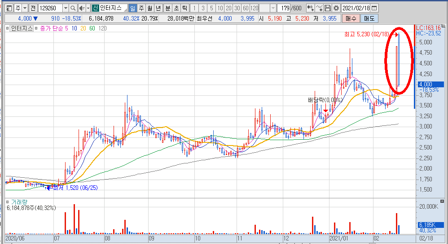
Task: Expand the minute interval dropdown before 179
Action: (x=273, y=8)
